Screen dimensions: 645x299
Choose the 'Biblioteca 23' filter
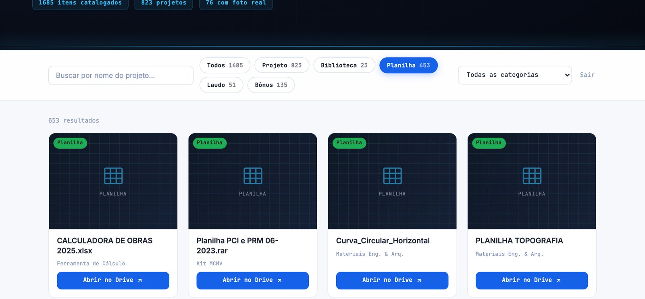click(344, 65)
